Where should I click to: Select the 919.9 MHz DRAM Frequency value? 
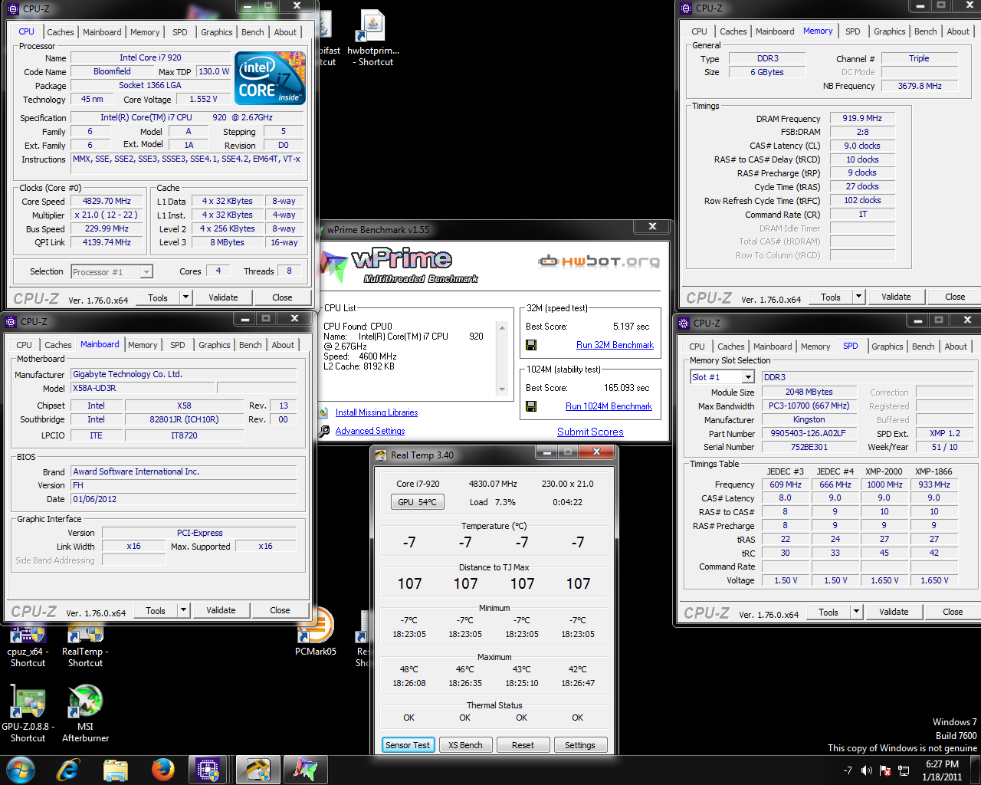(862, 119)
